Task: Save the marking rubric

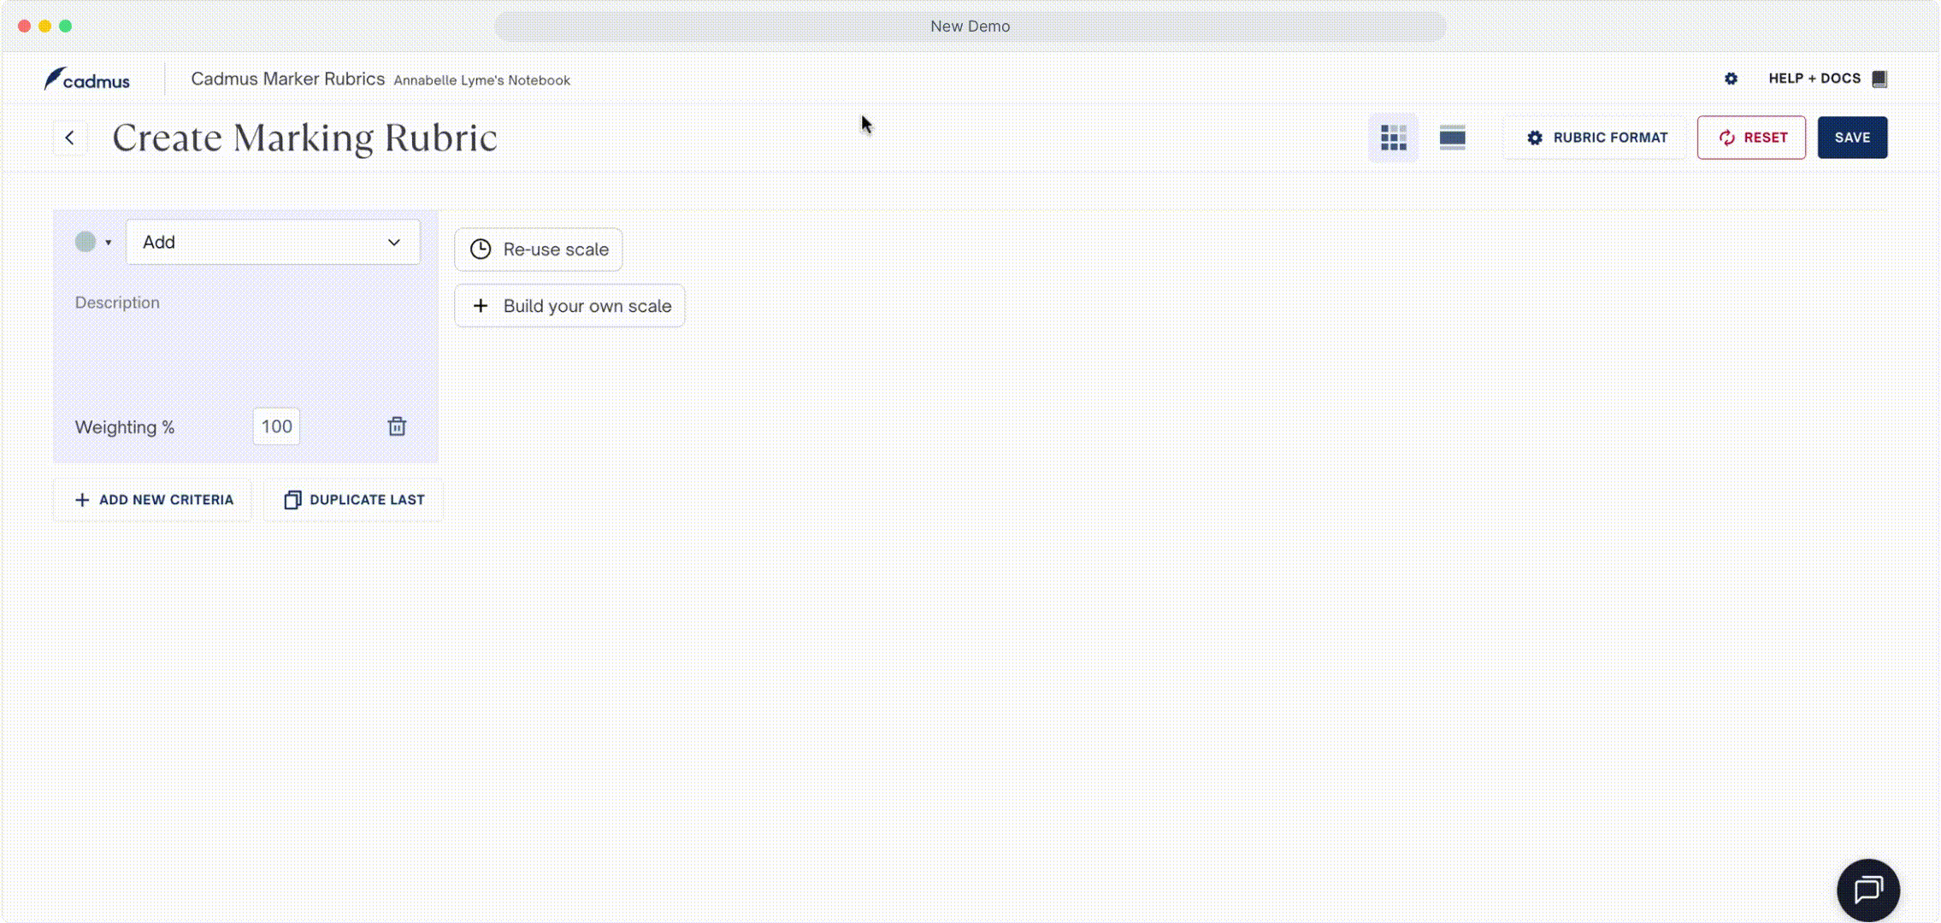Action: 1851,138
